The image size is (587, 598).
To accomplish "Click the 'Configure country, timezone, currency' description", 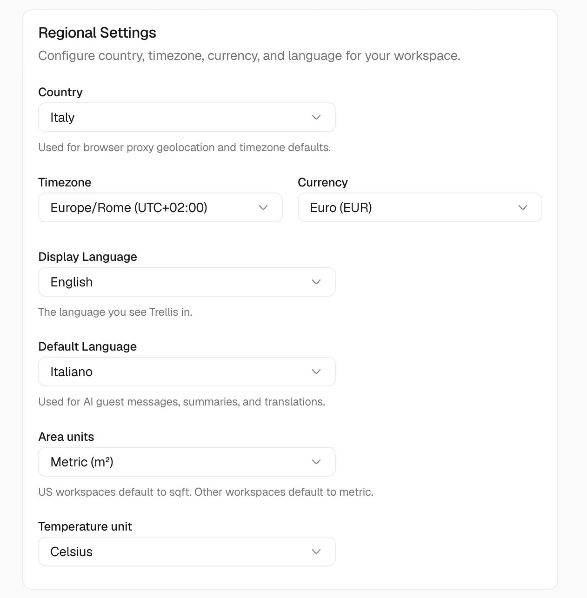I will coord(249,56).
